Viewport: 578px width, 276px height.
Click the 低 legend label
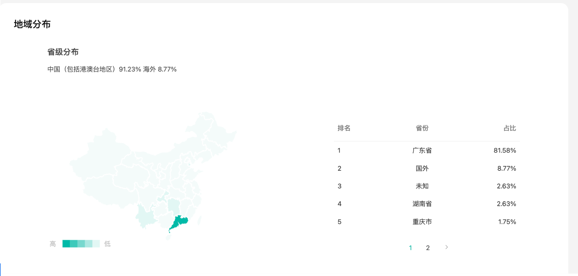[x=107, y=244]
